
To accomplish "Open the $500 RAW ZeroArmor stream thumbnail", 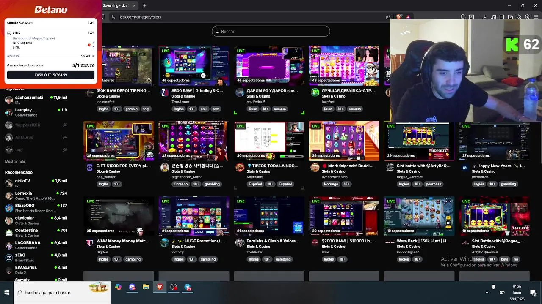I will pyautogui.click(x=194, y=65).
